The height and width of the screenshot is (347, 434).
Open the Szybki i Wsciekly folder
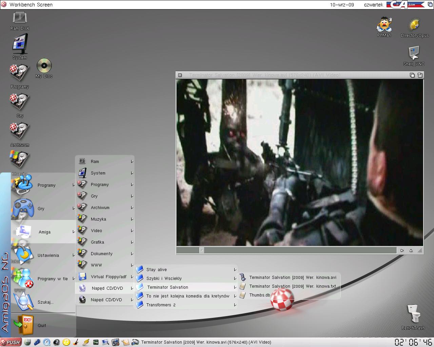point(186,279)
